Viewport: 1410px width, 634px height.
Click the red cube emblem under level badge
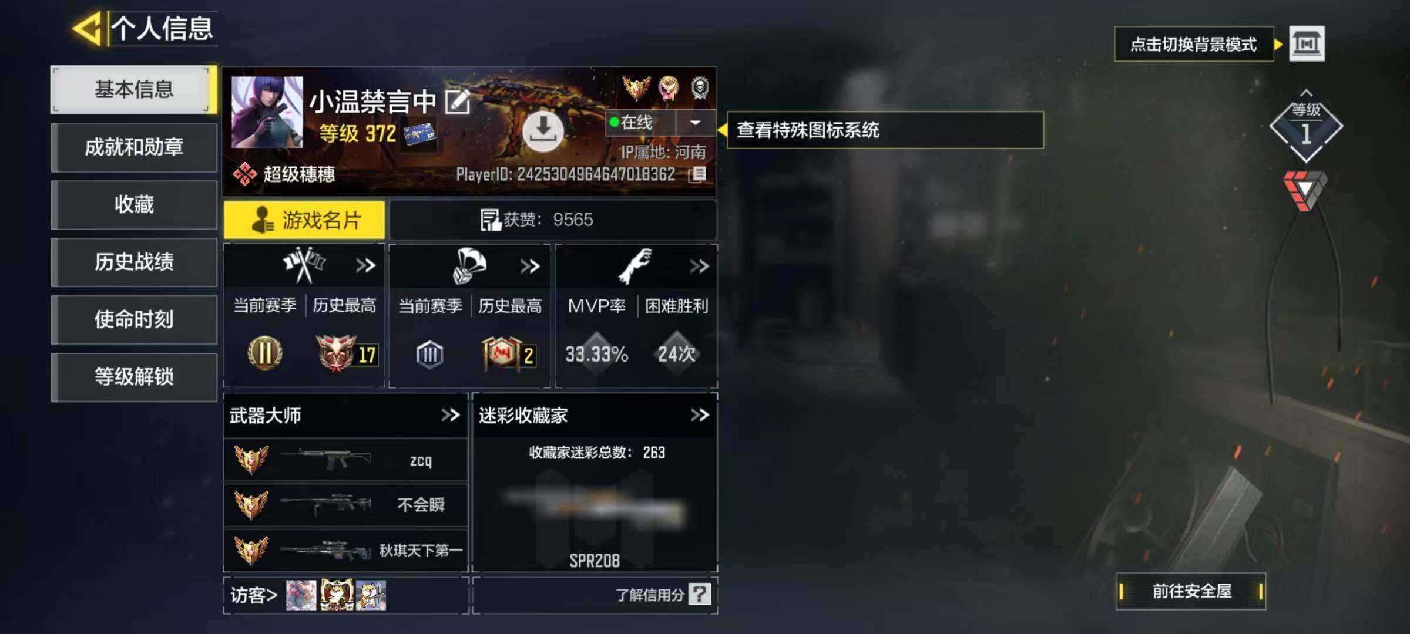(x=1305, y=190)
